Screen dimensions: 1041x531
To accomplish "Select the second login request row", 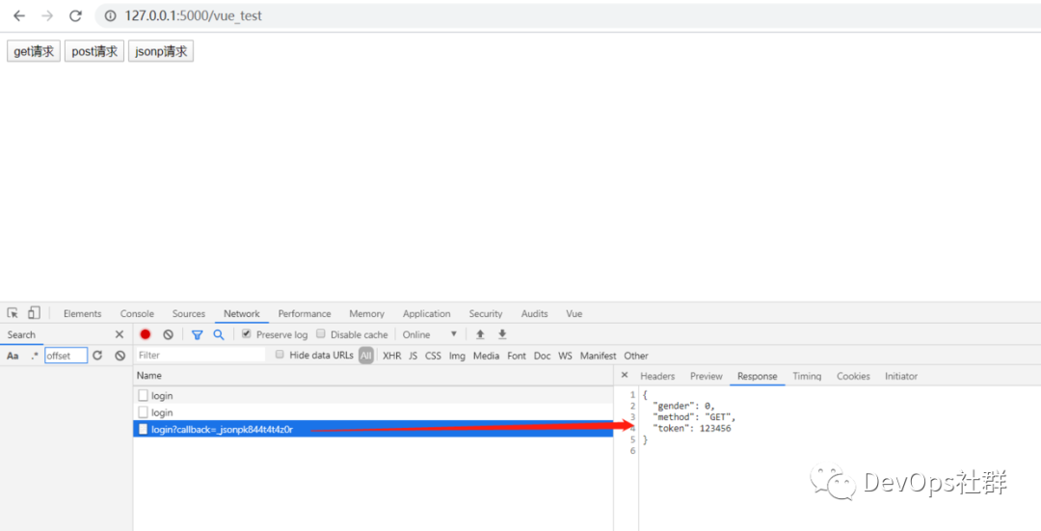I will [x=373, y=412].
